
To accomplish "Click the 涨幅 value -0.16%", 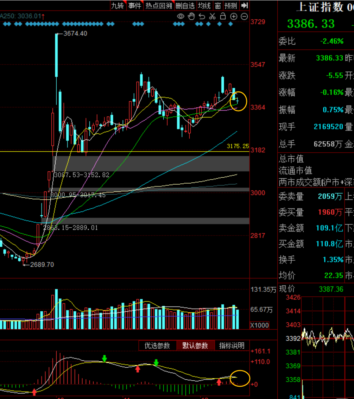I will (331, 93).
